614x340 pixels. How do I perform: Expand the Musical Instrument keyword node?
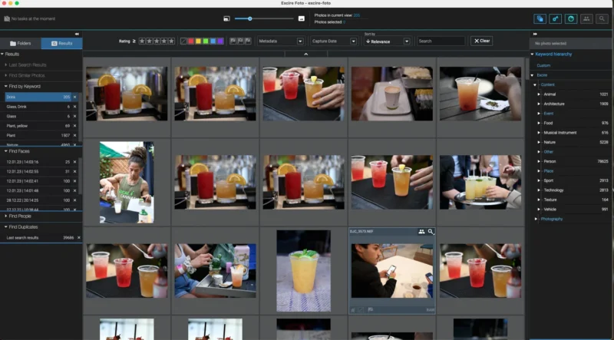click(x=539, y=133)
